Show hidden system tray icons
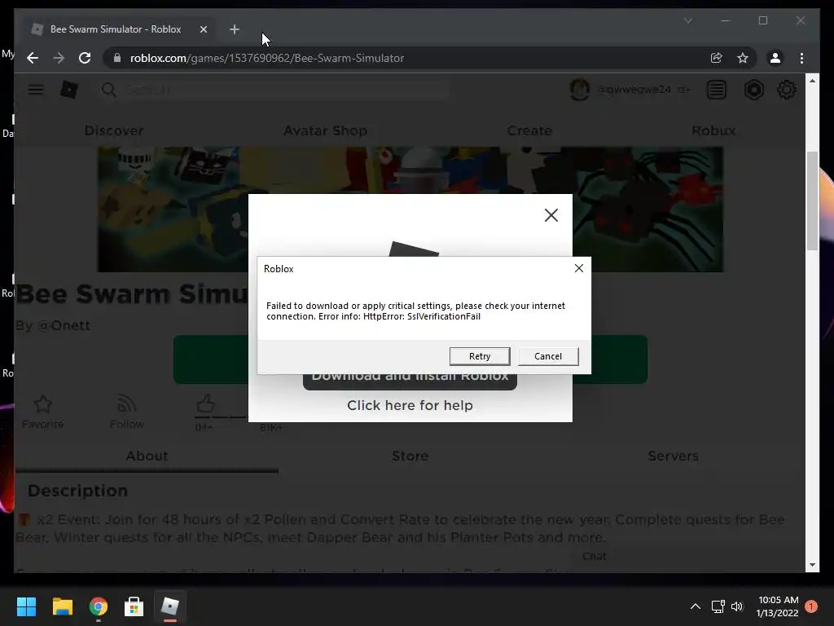The width and height of the screenshot is (834, 626). point(696,606)
